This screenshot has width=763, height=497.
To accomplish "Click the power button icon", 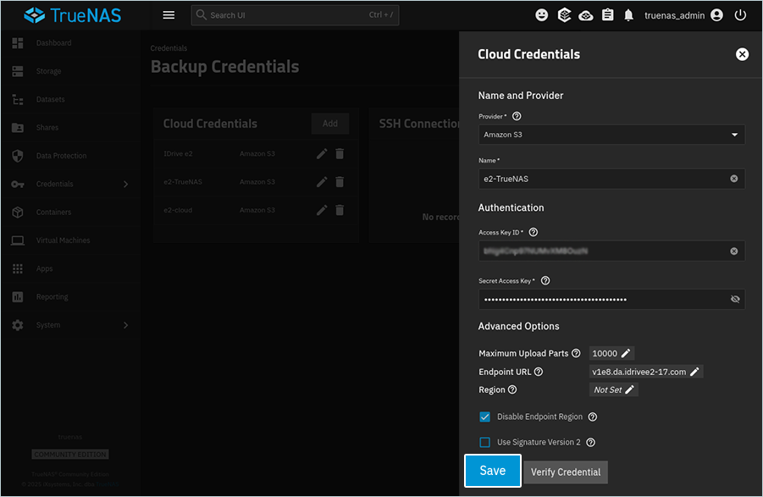I will 741,15.
